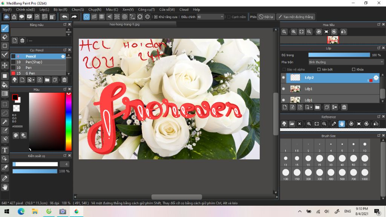Select the Bucket fill tool
Screen dimensions: 386x217
click(x=5, y=85)
